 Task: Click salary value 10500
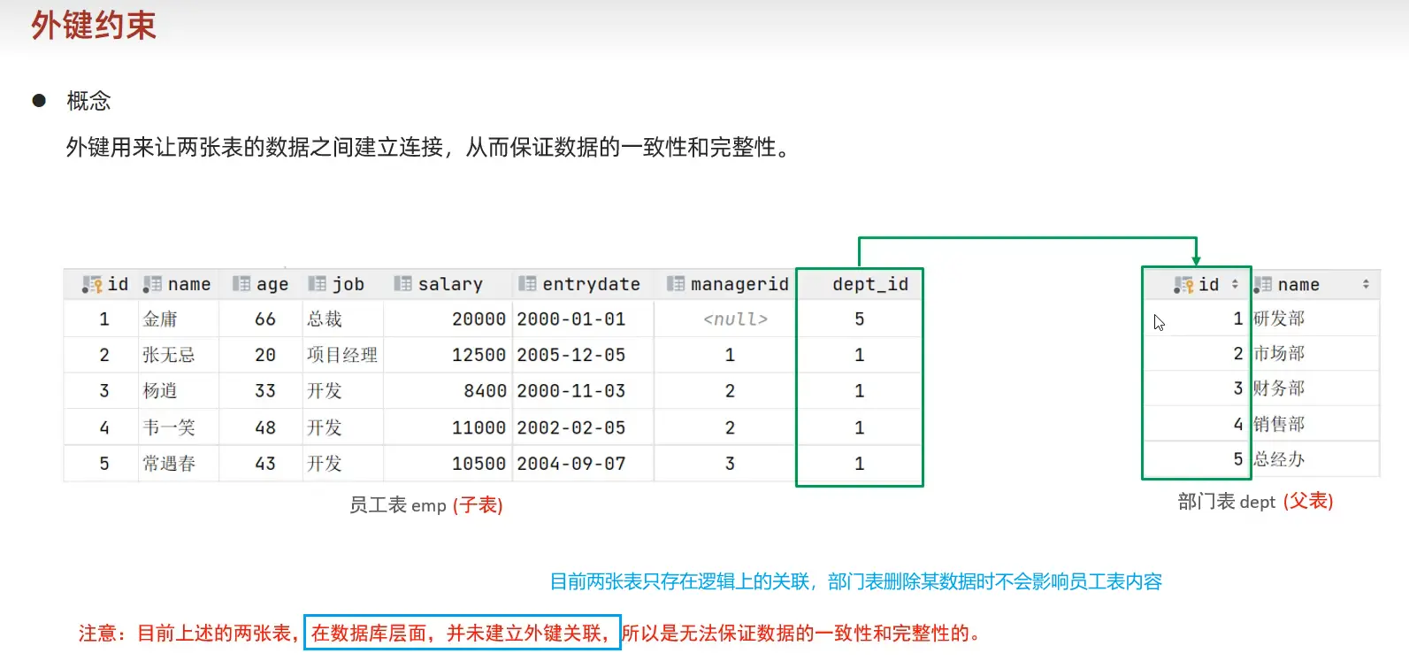pos(479,463)
